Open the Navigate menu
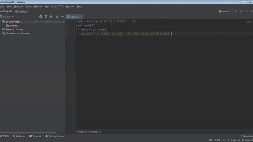This screenshot has width=253, height=142. click(x=19, y=6)
